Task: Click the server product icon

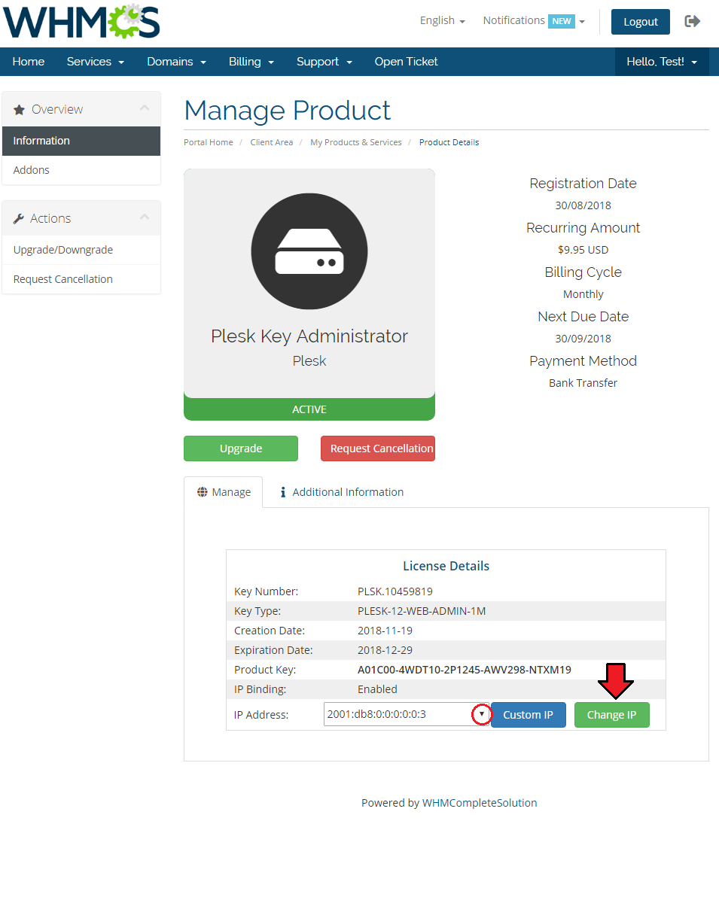Action: click(x=309, y=251)
